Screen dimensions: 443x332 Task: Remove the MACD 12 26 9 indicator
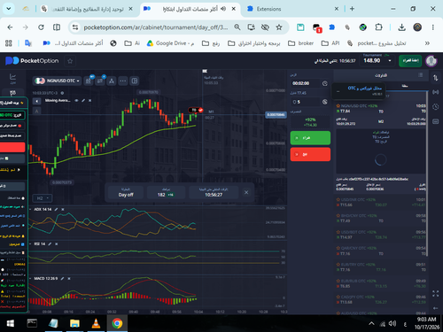69,279
